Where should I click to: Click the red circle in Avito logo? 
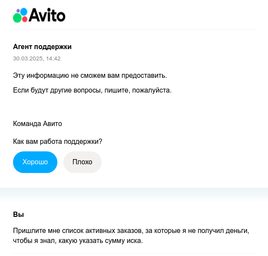coord(24,19)
